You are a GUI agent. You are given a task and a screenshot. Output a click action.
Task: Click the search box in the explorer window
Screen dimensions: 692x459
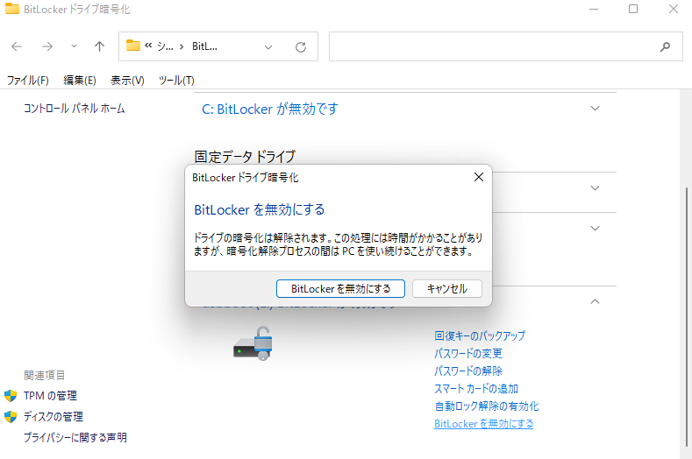click(x=506, y=46)
